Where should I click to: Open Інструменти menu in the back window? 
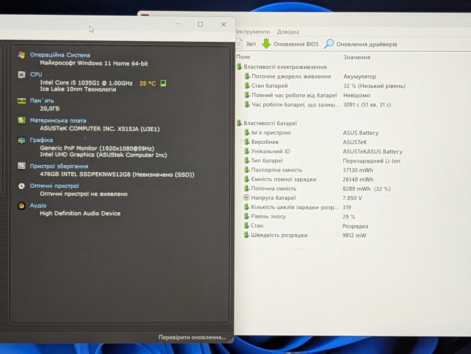(x=253, y=31)
